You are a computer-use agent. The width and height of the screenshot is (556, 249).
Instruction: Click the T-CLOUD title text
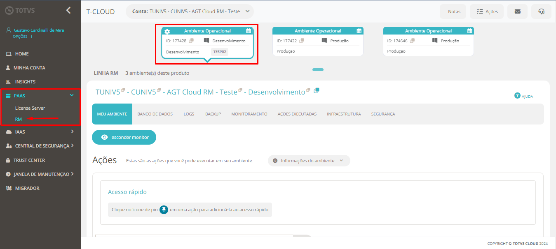101,12
